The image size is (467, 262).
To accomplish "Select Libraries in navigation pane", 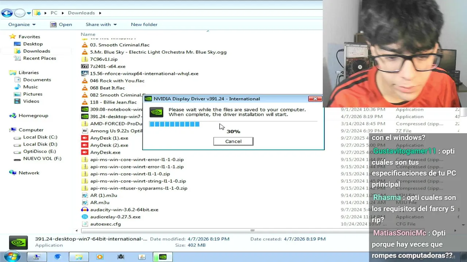I will click(28, 72).
